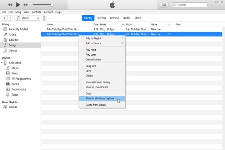
Task: Sort by the Plays column header
Action: click(178, 25)
